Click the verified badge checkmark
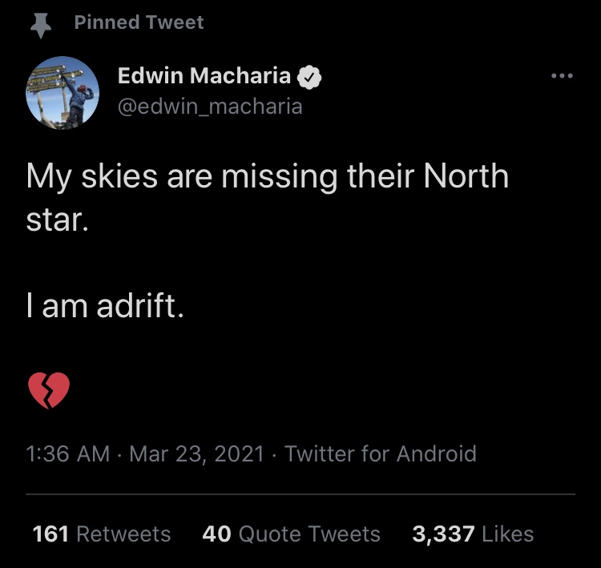Screen dimensions: 601x568 (309, 77)
